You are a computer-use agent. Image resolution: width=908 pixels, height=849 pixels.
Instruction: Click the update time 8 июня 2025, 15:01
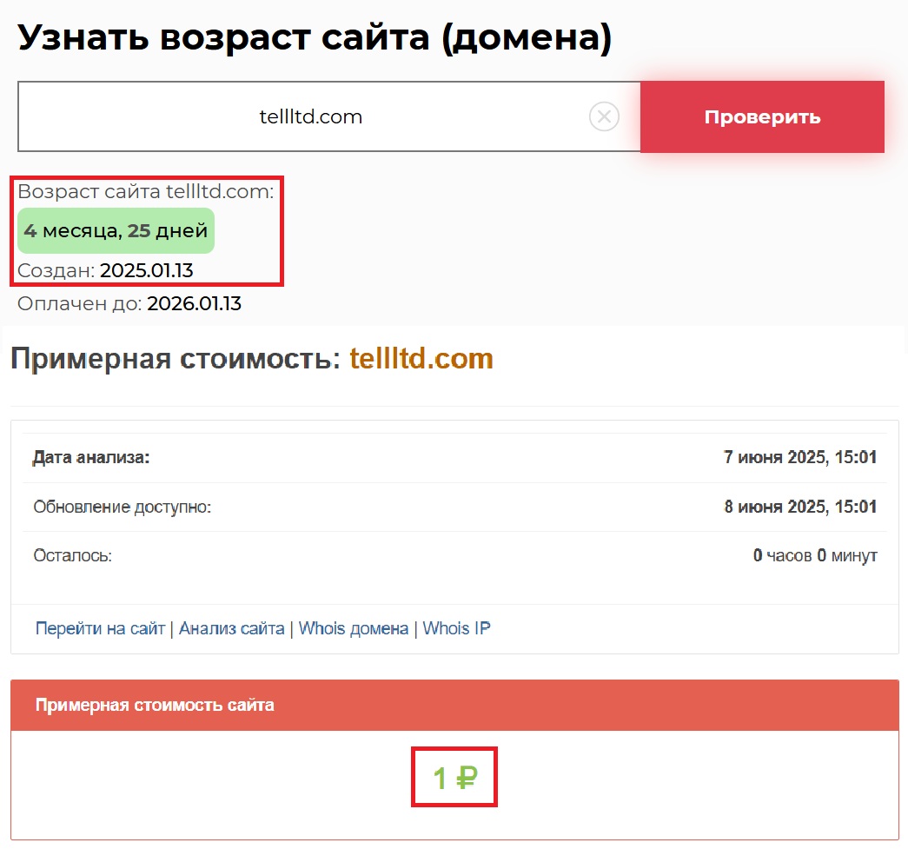pos(800,507)
